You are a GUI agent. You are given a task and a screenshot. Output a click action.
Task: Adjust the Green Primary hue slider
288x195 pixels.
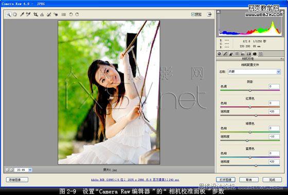[x=250, y=132]
